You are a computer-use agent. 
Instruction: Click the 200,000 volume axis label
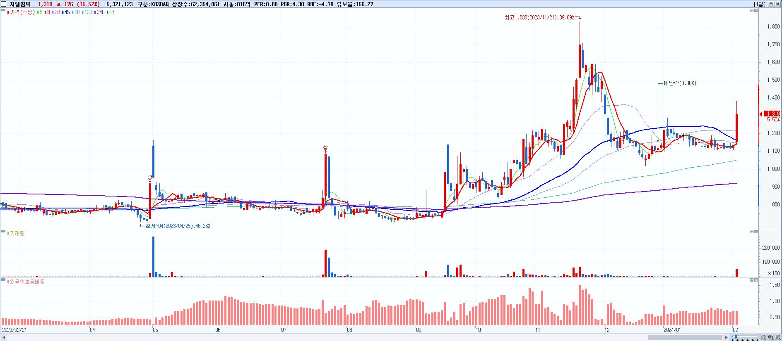pos(771,248)
